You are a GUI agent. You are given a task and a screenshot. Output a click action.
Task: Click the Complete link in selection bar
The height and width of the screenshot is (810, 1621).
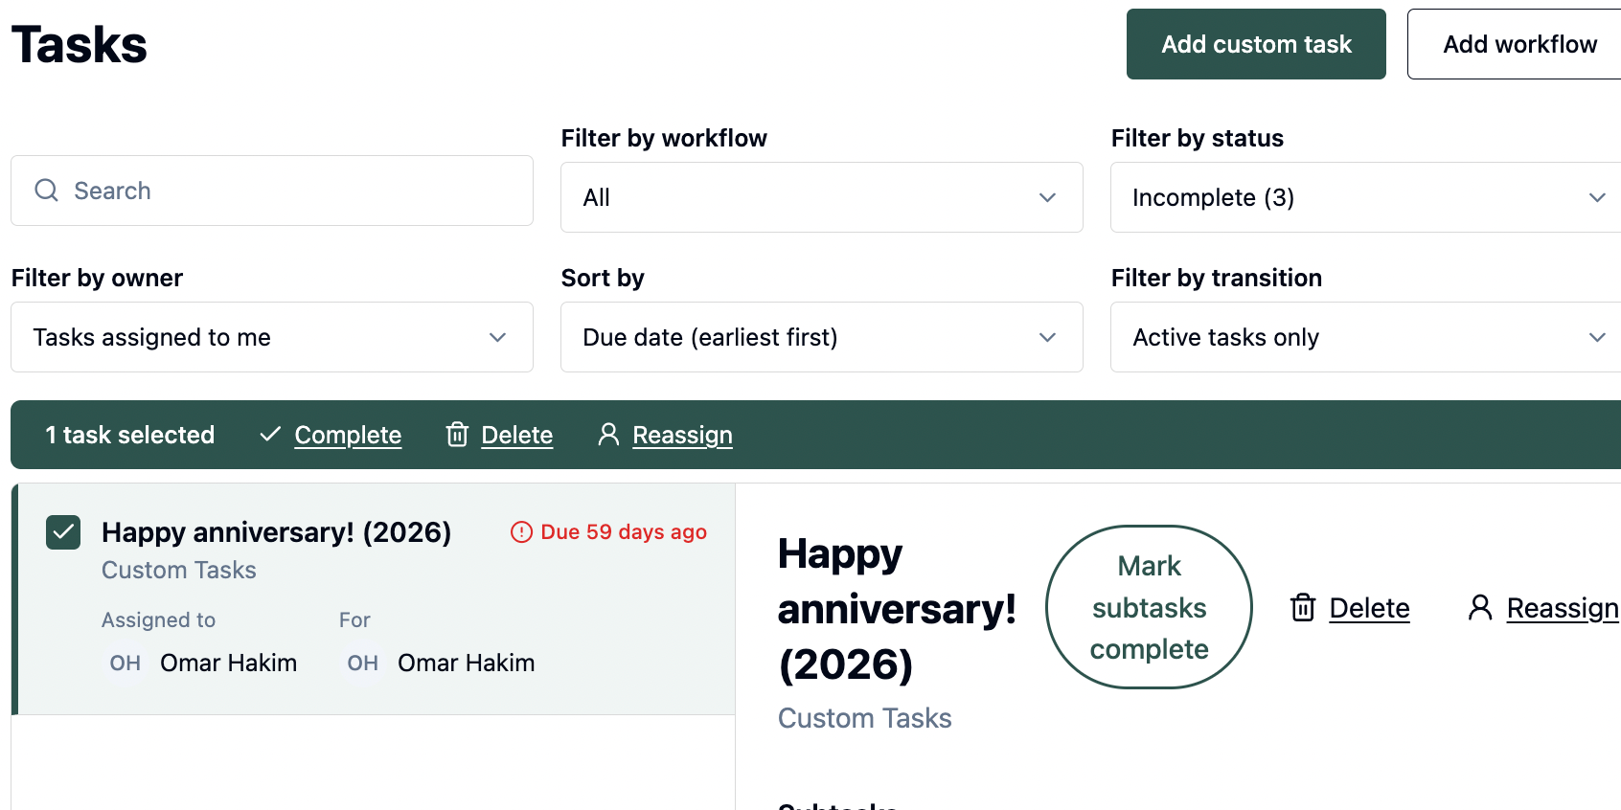348,435
